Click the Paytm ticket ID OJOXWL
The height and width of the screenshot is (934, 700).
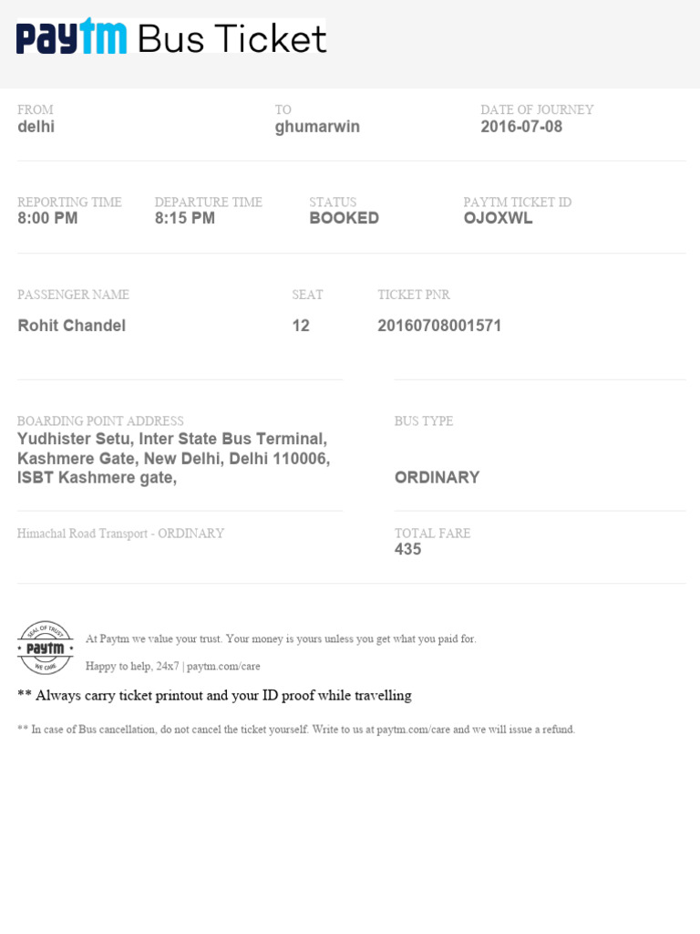pos(498,218)
